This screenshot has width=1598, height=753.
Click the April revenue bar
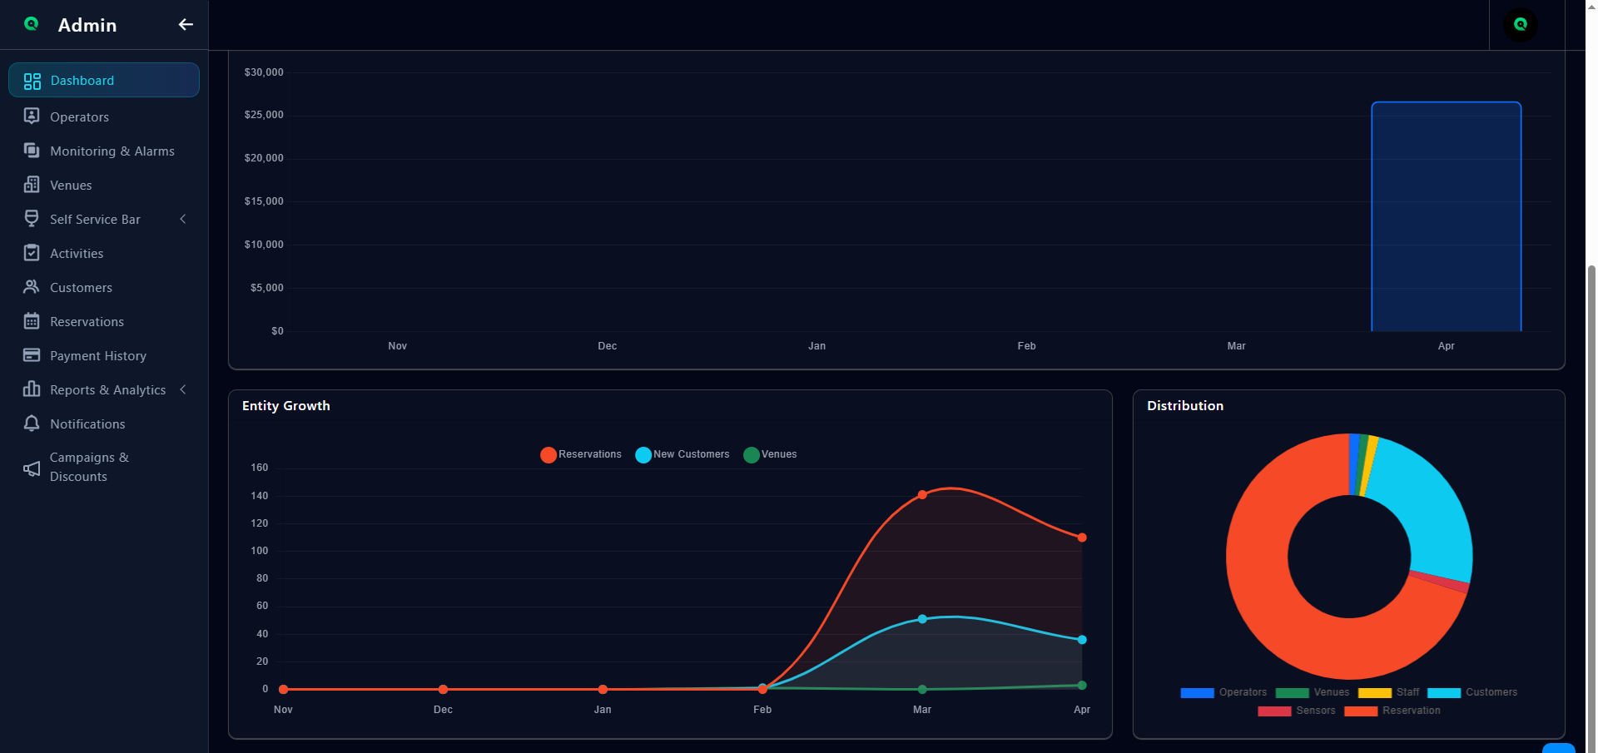point(1447,216)
